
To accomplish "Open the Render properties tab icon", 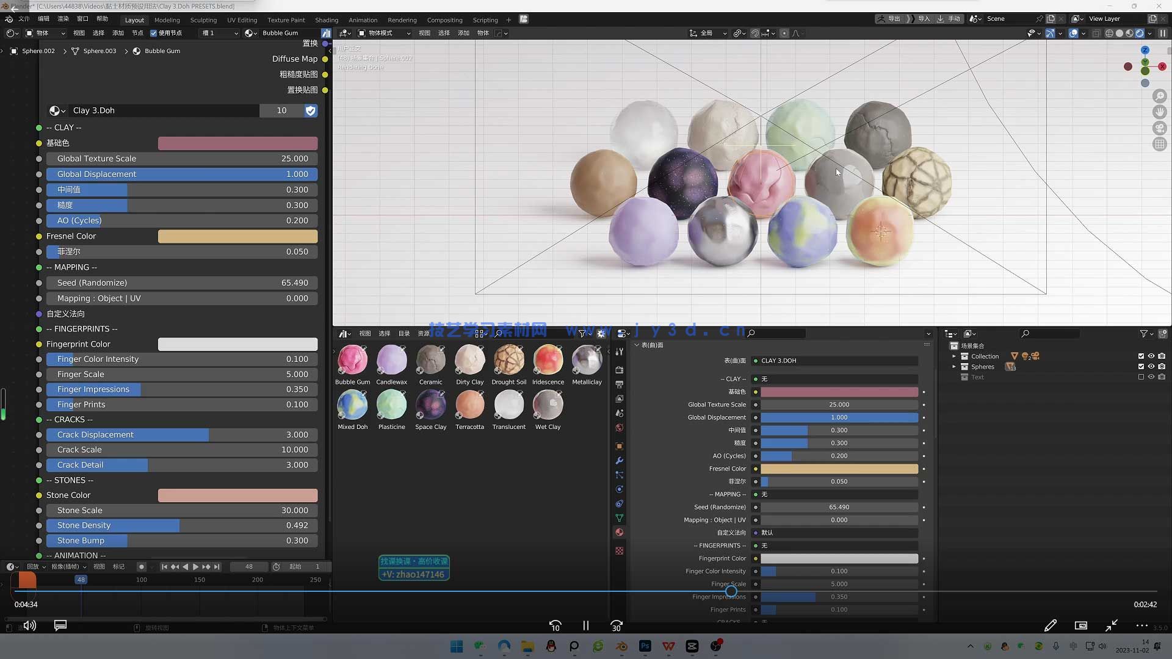I will pyautogui.click(x=619, y=370).
